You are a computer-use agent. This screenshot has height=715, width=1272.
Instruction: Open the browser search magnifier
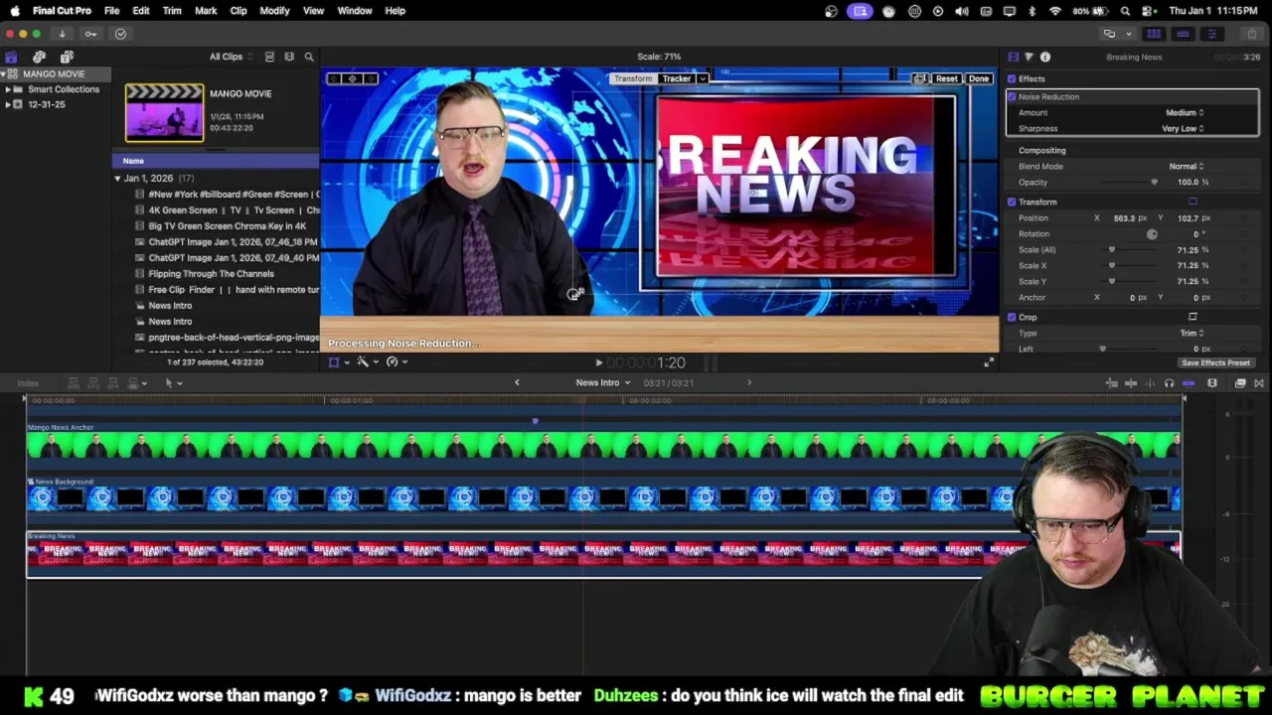tap(309, 57)
